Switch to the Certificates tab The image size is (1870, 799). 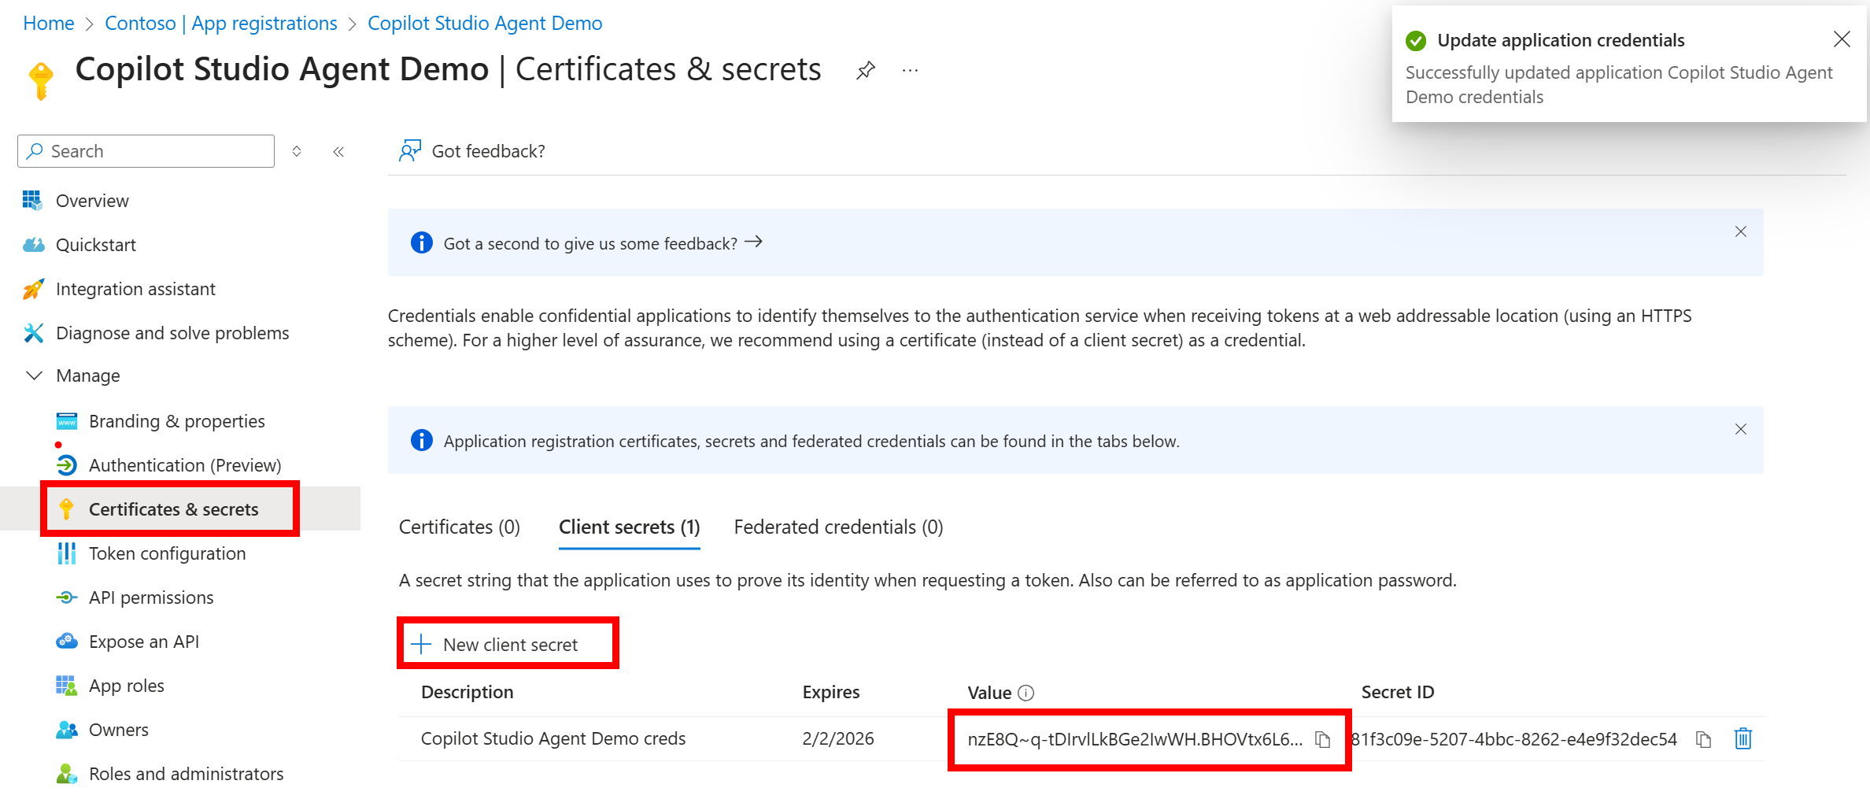coord(459,527)
